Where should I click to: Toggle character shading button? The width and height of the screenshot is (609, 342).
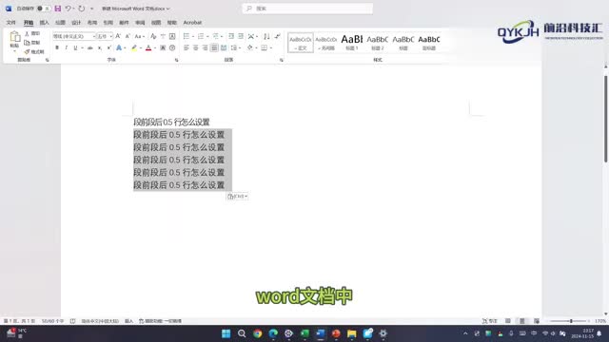pyautogui.click(x=163, y=48)
